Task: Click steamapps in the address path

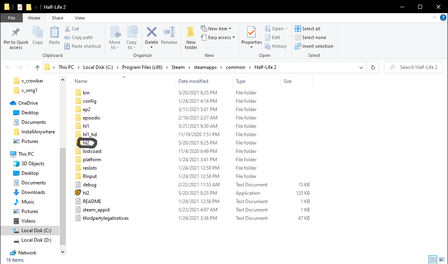Action: [x=205, y=67]
